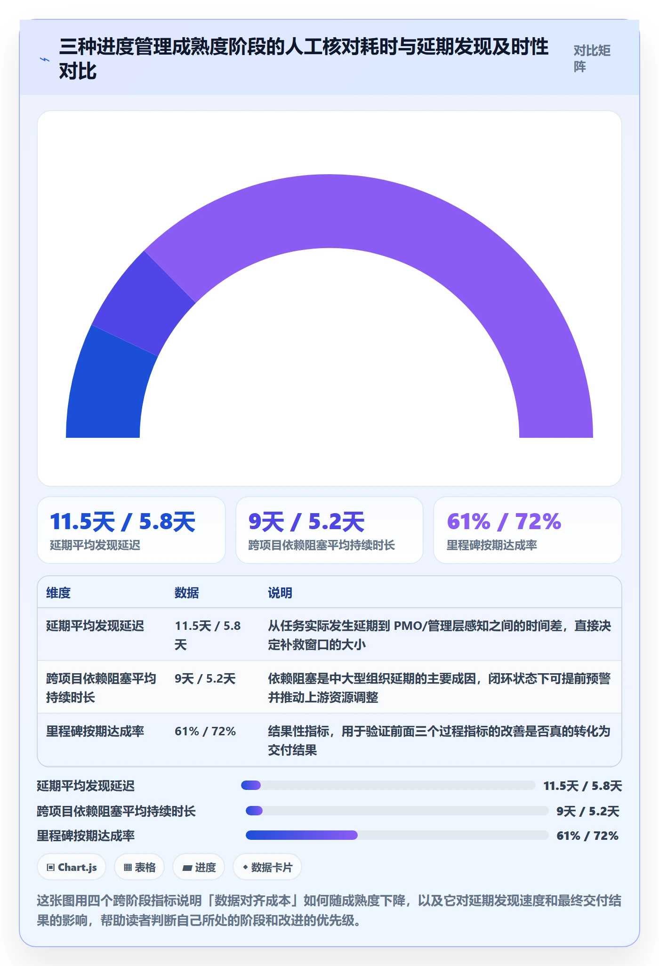This screenshot has width=659, height=966.
Task: Select the 数据卡片 chip
Action: [267, 867]
